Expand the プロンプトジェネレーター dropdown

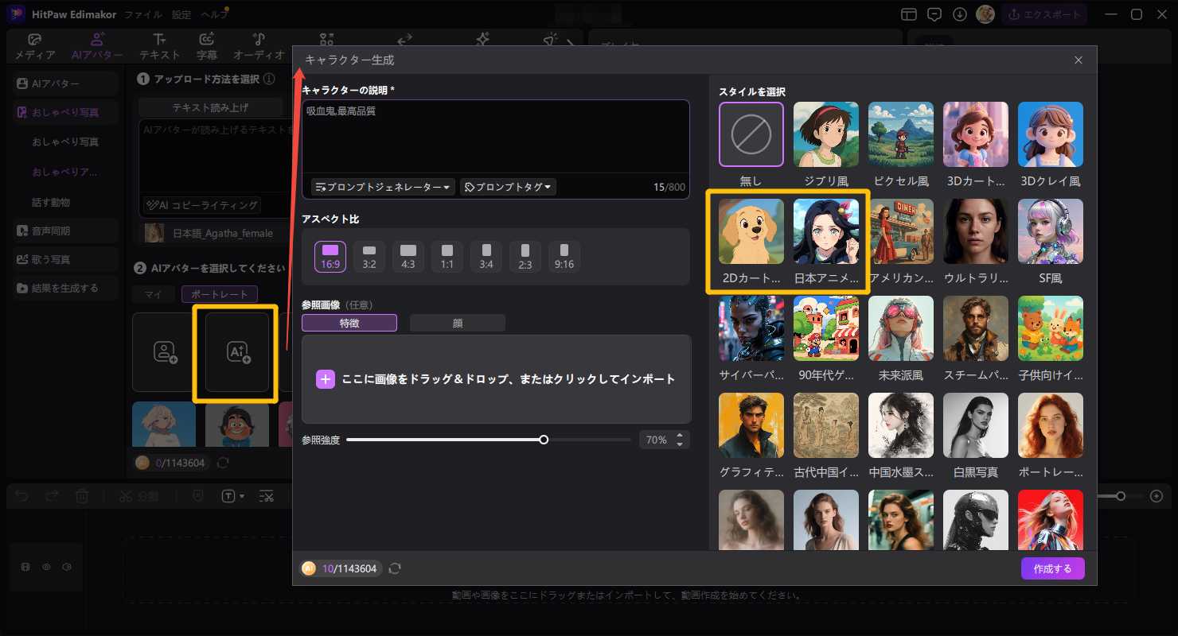[x=383, y=187]
